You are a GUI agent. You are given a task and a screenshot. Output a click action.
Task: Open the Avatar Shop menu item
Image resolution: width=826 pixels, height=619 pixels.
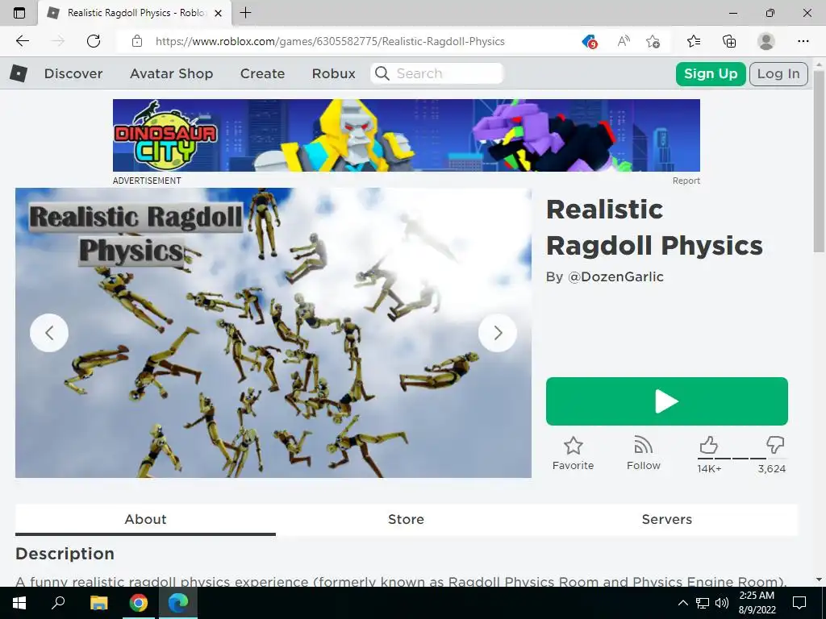(x=171, y=73)
